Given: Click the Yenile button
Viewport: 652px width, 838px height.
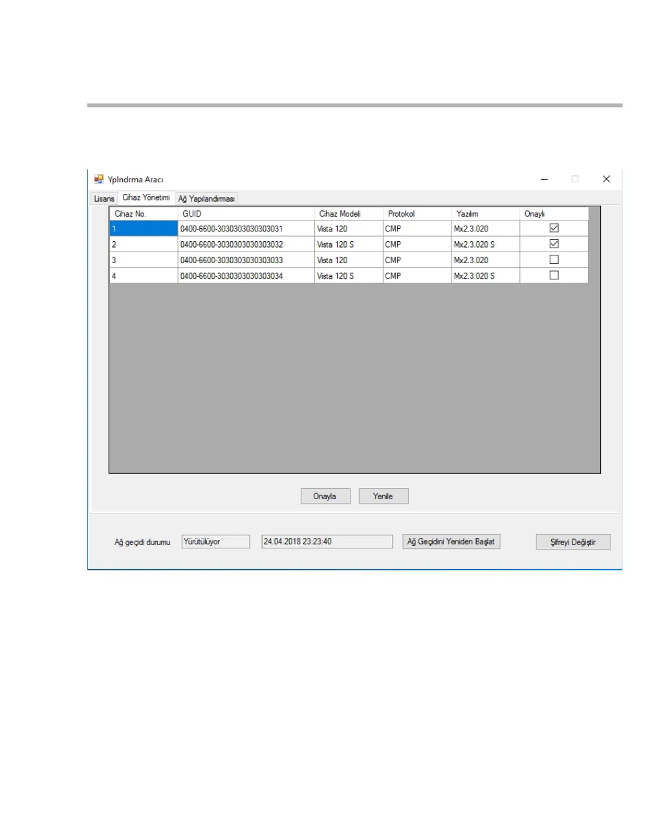Looking at the screenshot, I should pos(384,496).
